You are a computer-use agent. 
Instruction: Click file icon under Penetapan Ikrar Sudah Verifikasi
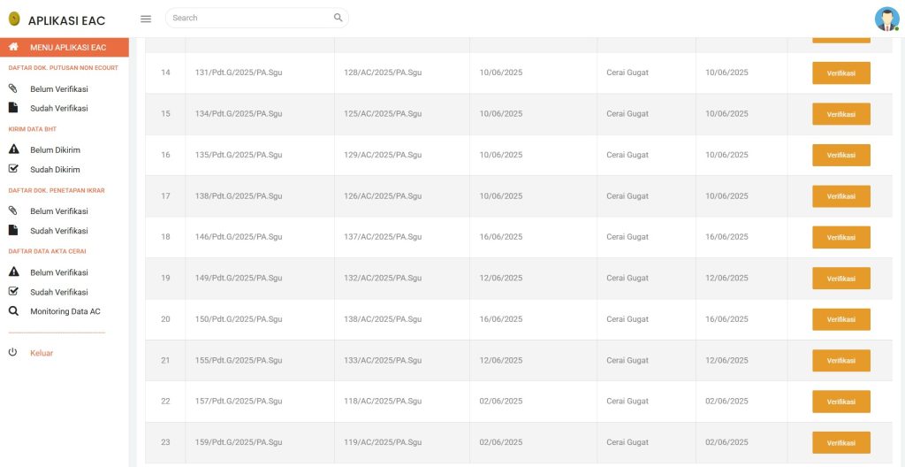click(13, 231)
